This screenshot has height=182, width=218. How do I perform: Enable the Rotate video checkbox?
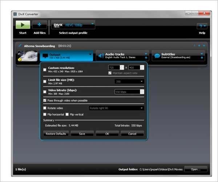pos(45,108)
